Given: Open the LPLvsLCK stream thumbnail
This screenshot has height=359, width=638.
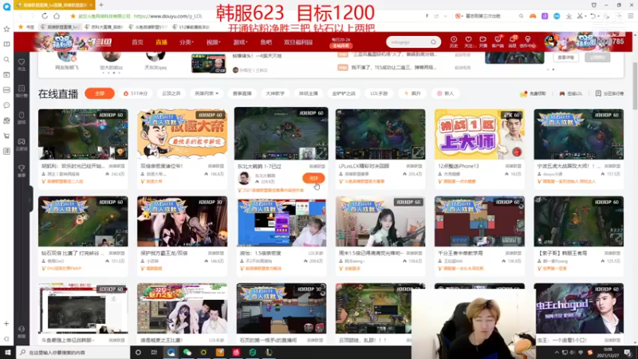Looking at the screenshot, I should tap(380, 134).
